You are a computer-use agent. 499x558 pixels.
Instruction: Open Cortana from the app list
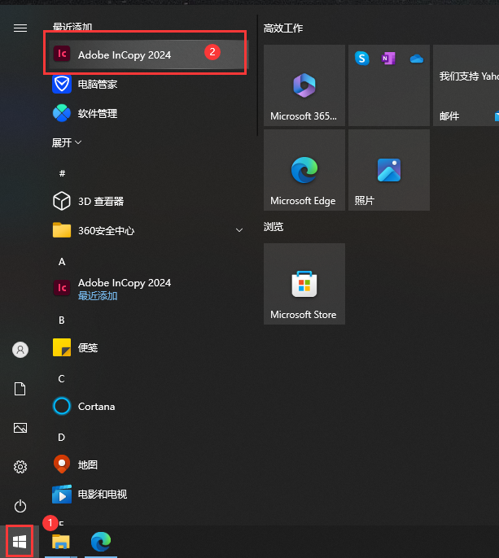[96, 406]
